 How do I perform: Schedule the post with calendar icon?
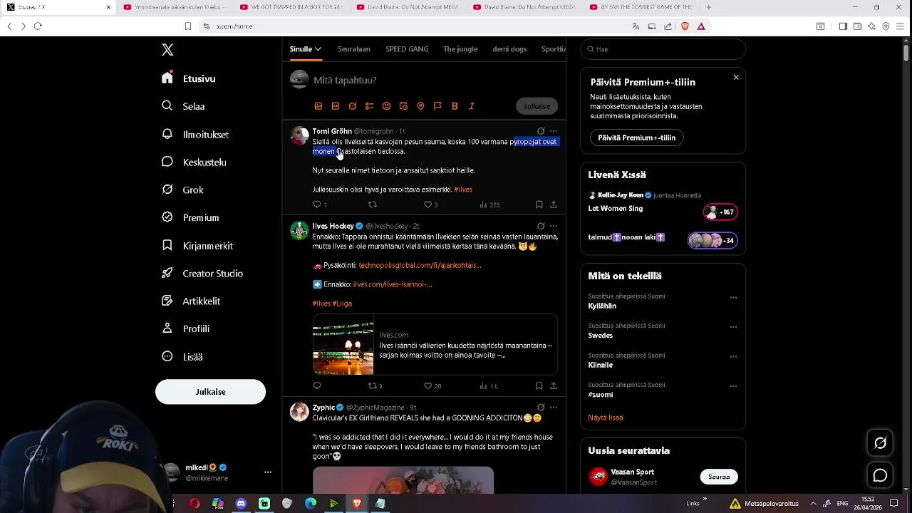tap(403, 106)
